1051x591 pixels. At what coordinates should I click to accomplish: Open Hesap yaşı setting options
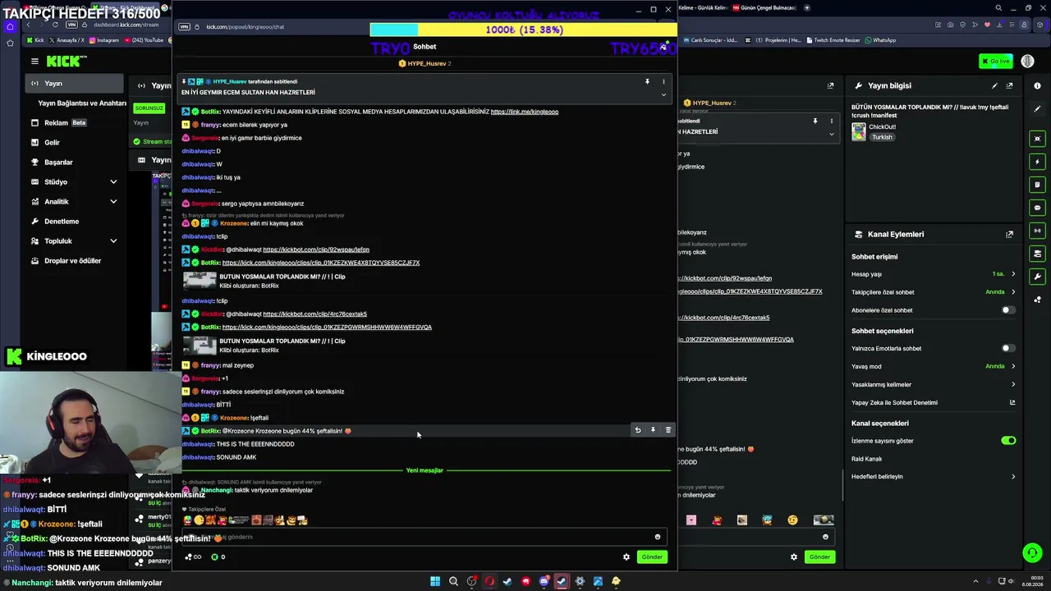point(934,274)
